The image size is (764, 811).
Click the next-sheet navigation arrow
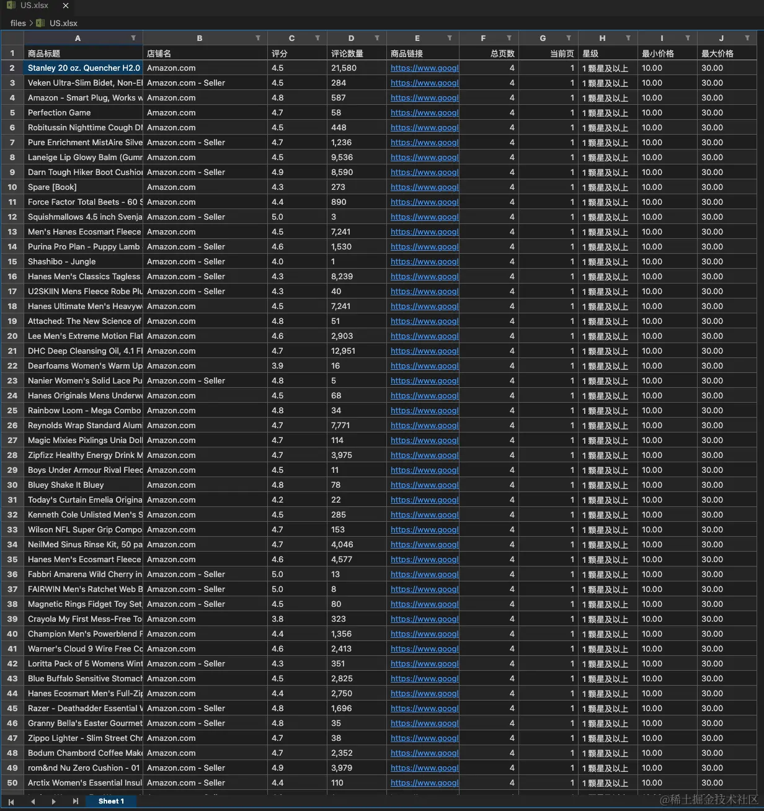coord(54,802)
